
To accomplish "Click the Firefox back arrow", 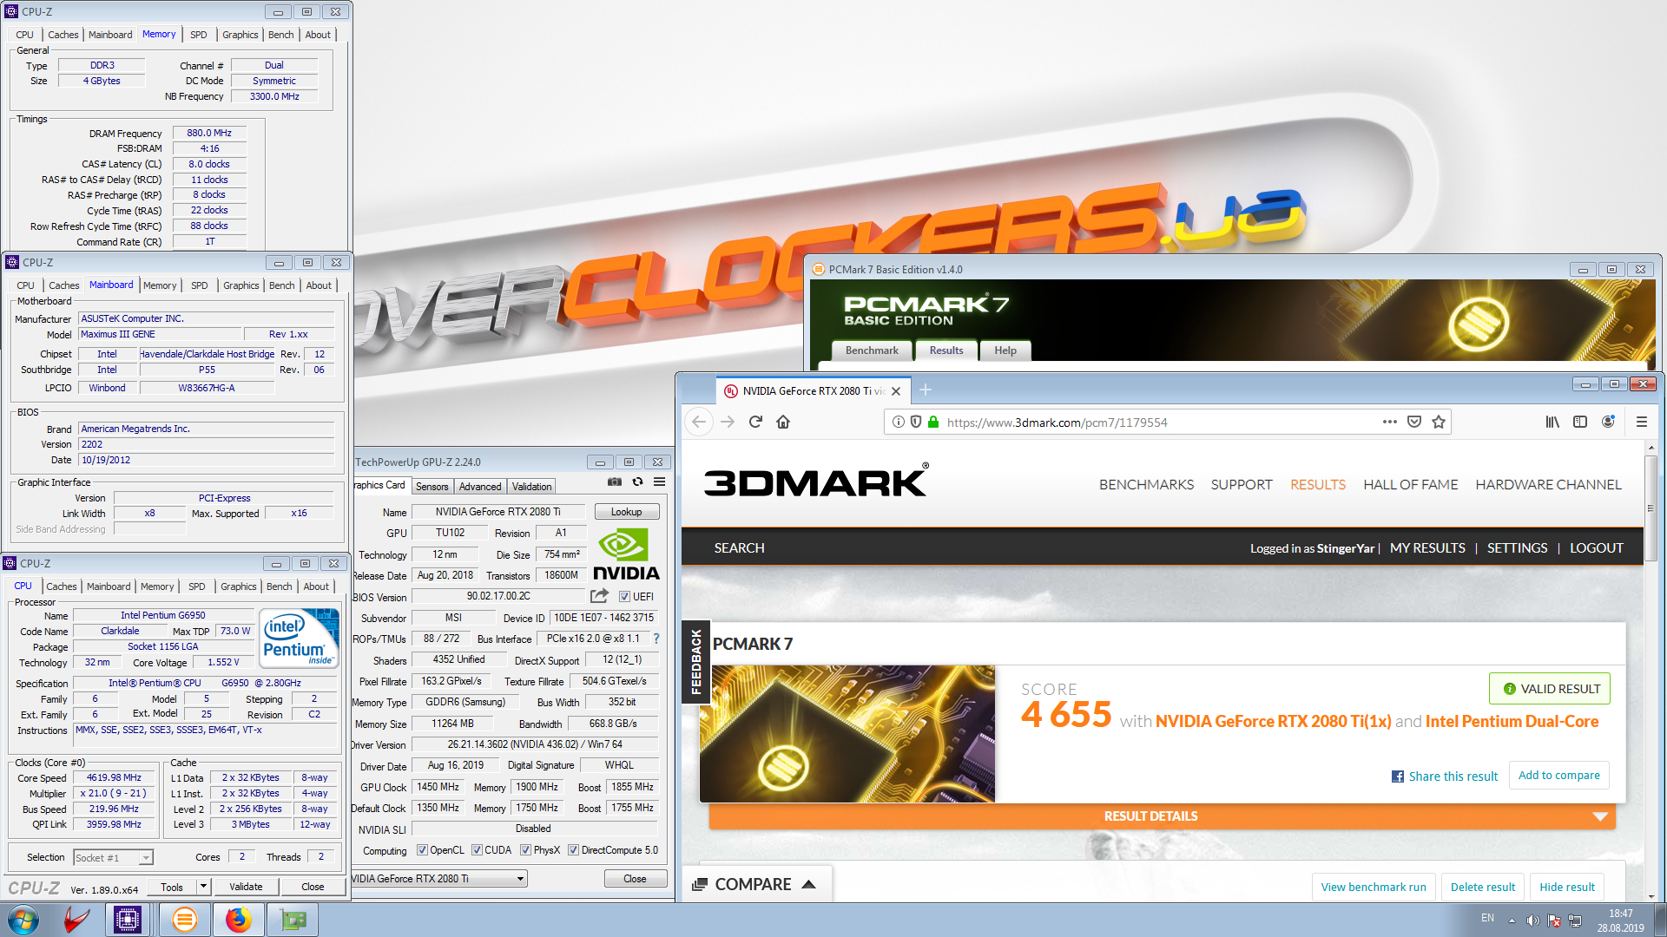I will (x=699, y=423).
